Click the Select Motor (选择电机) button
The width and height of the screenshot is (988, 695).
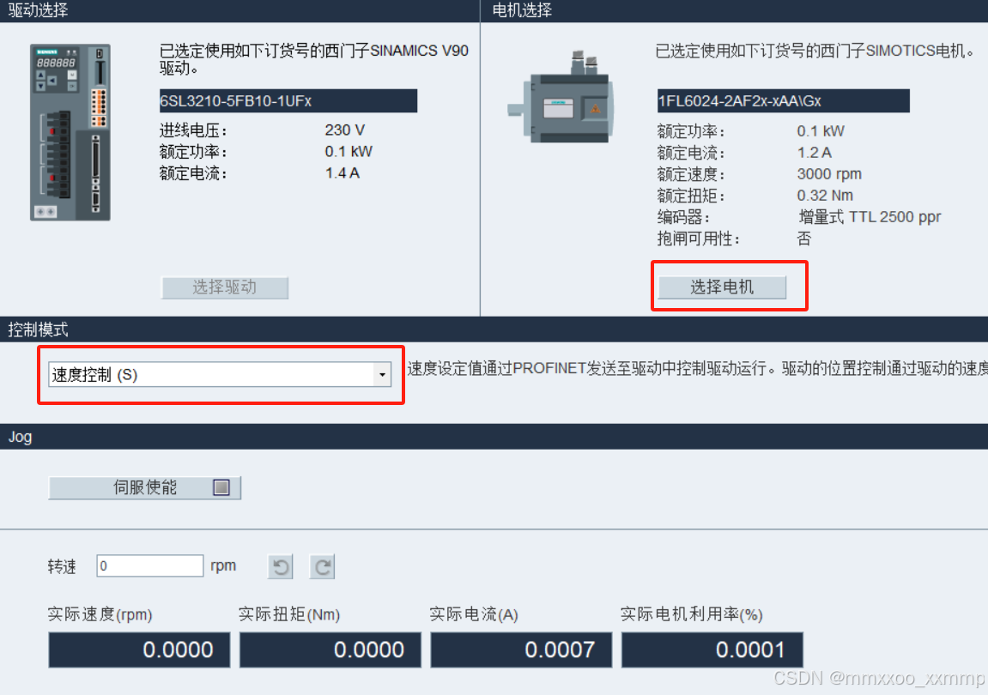point(722,287)
